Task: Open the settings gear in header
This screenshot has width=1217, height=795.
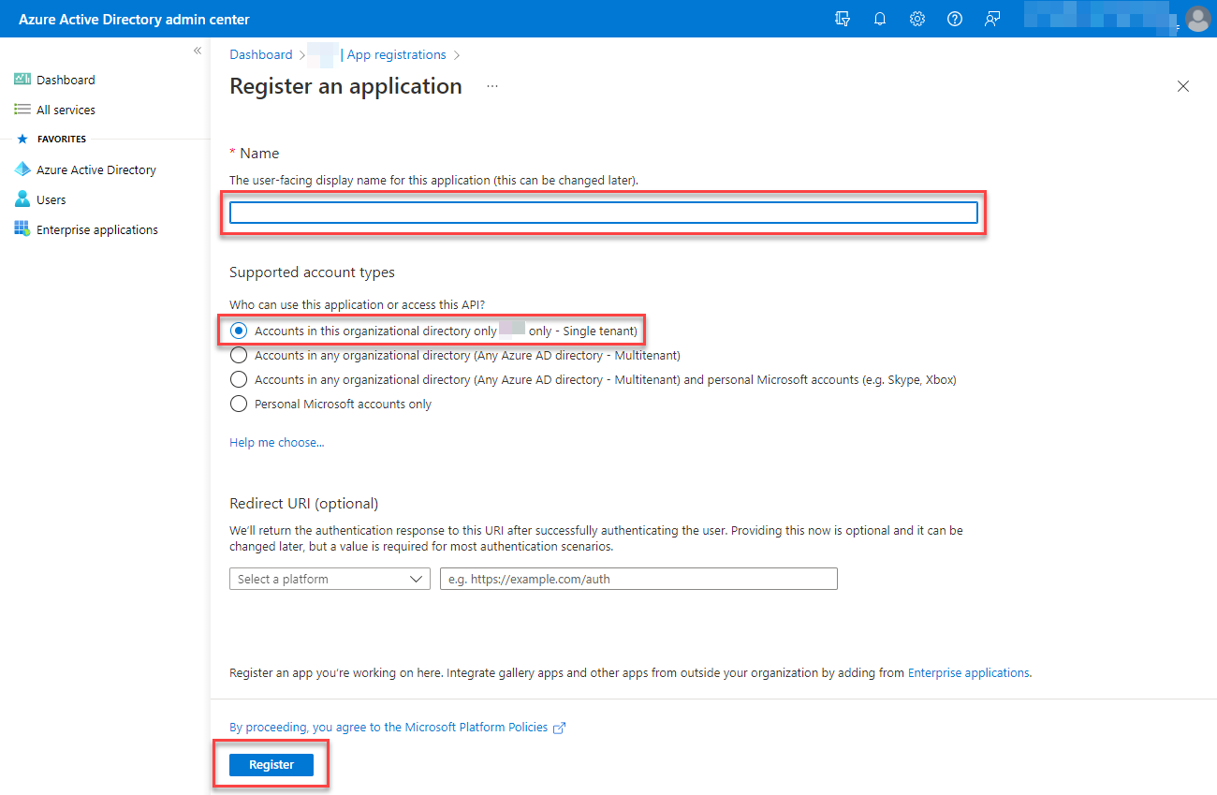Action: tap(917, 19)
